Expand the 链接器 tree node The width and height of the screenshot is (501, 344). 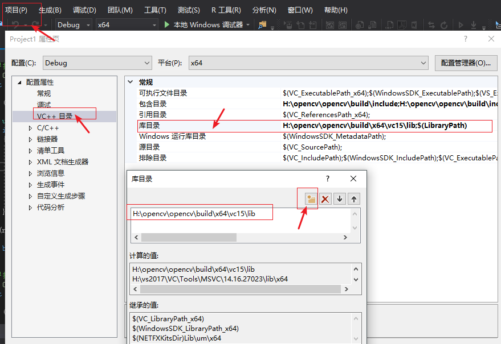(x=30, y=139)
